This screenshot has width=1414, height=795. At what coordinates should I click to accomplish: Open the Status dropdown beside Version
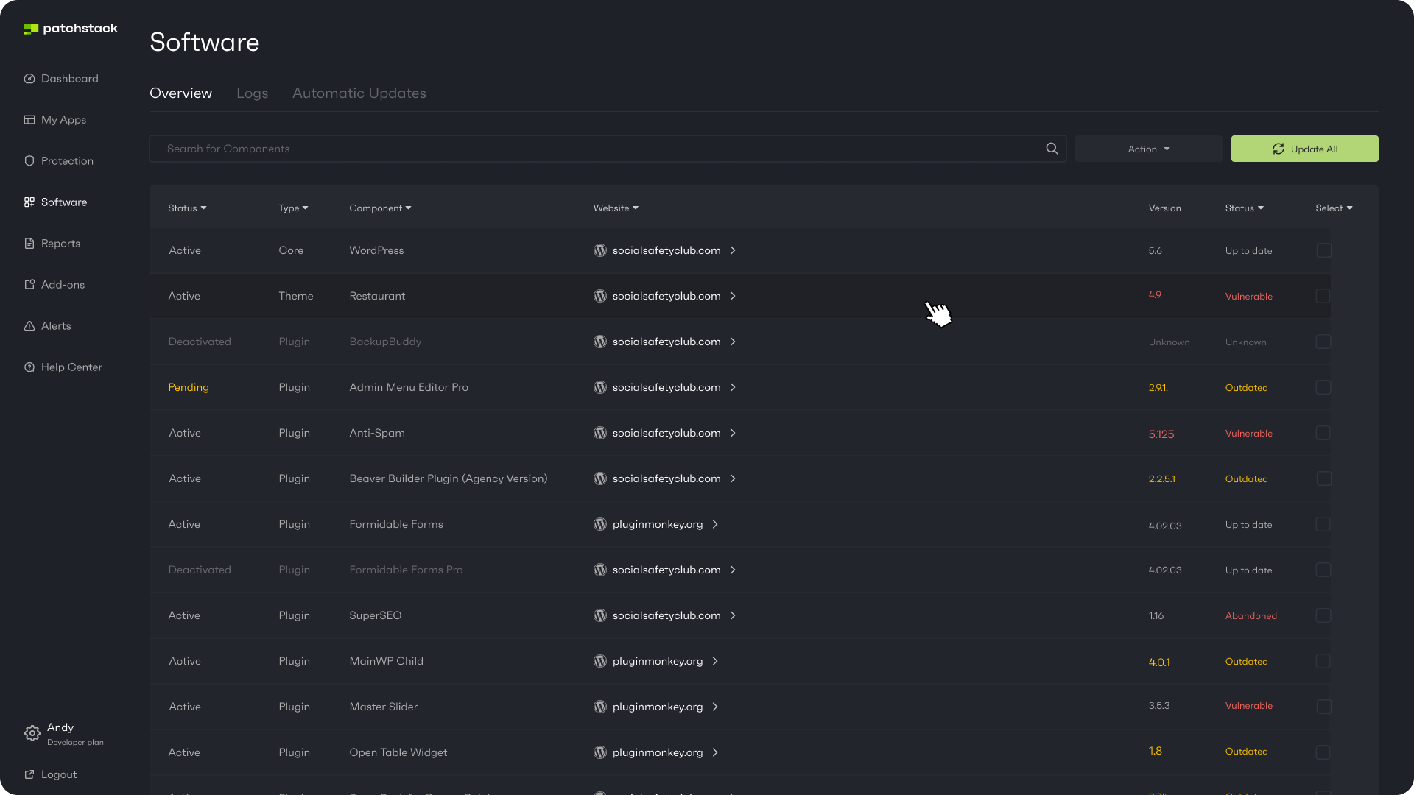pyautogui.click(x=1244, y=208)
